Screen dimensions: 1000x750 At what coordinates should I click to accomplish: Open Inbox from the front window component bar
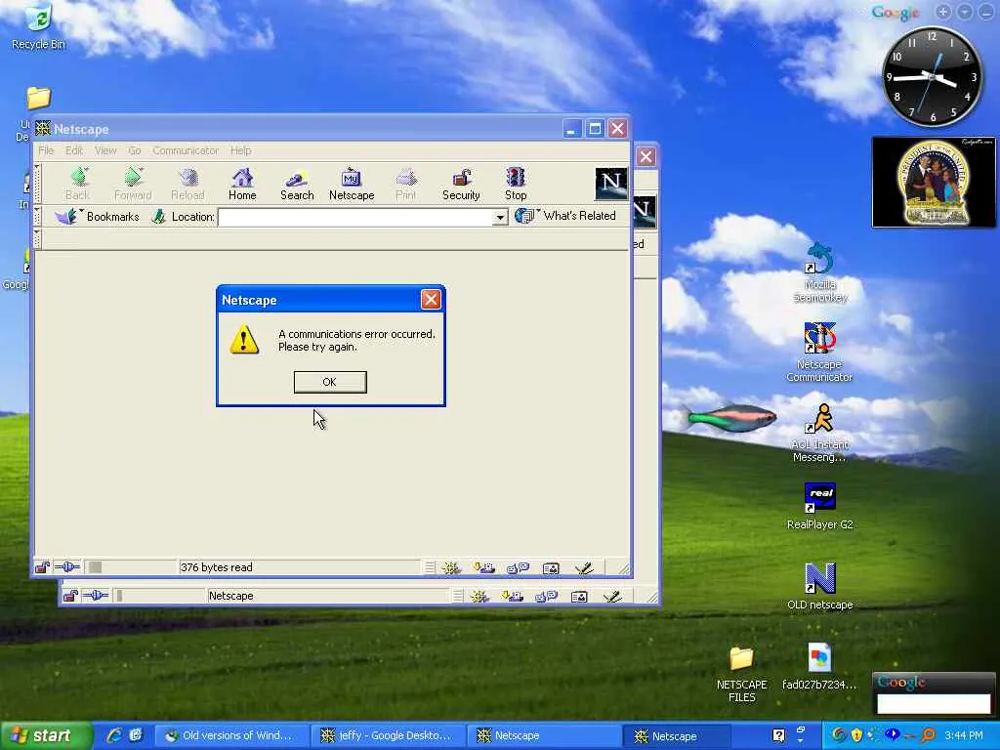(x=483, y=567)
